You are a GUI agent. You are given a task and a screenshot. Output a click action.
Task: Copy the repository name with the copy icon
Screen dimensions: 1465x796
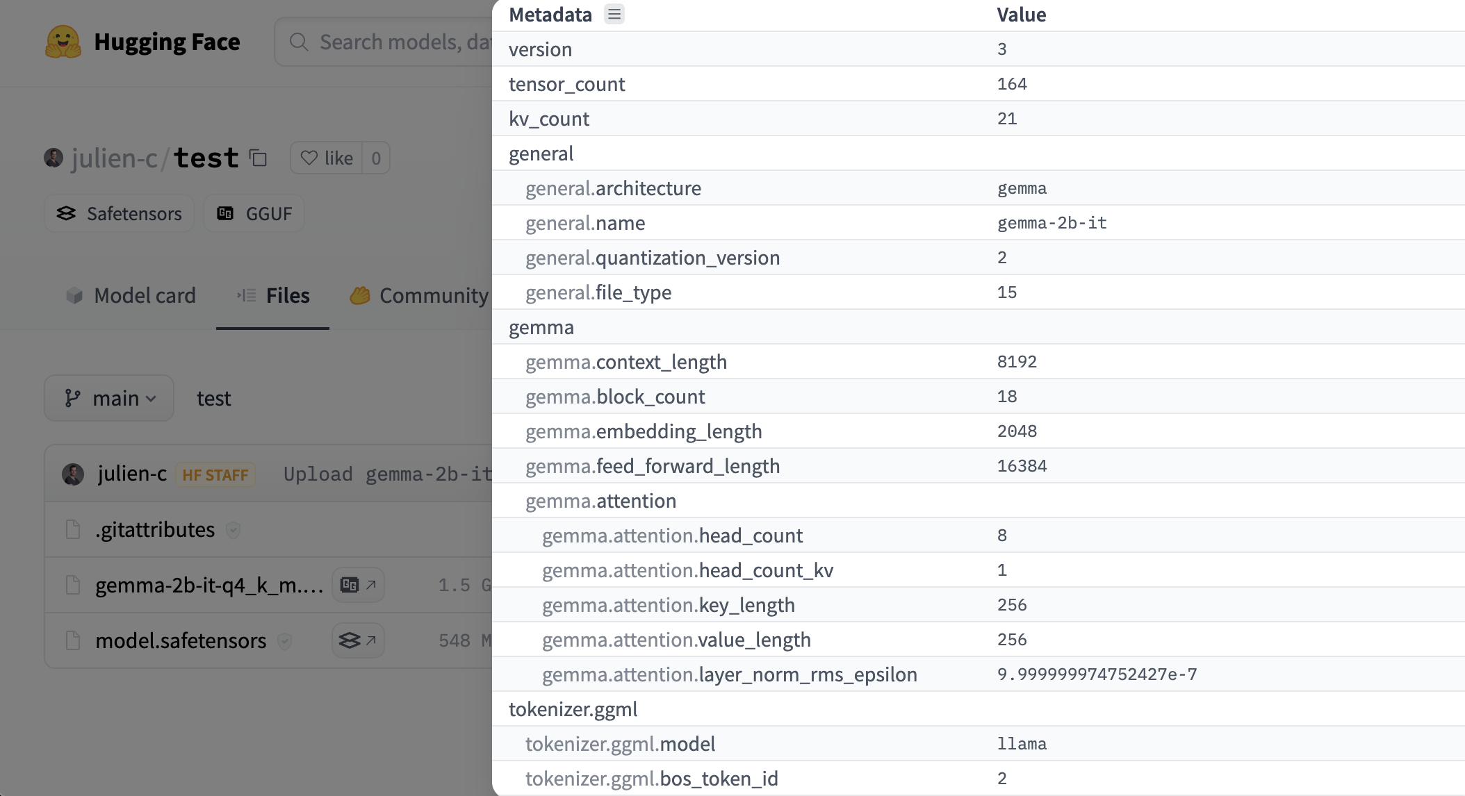tap(259, 158)
